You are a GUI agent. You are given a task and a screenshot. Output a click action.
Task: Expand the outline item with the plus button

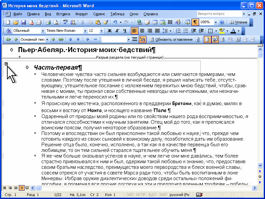[x=87, y=39]
